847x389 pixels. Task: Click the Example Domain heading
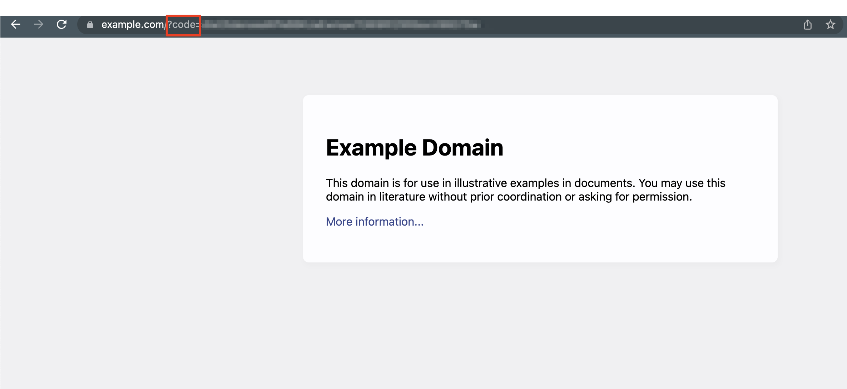[x=415, y=147]
